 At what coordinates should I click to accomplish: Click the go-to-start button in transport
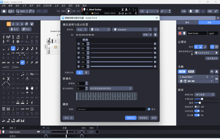58,11
